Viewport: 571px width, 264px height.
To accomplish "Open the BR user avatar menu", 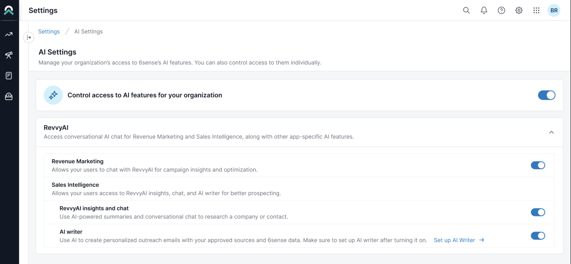I will pos(554,10).
